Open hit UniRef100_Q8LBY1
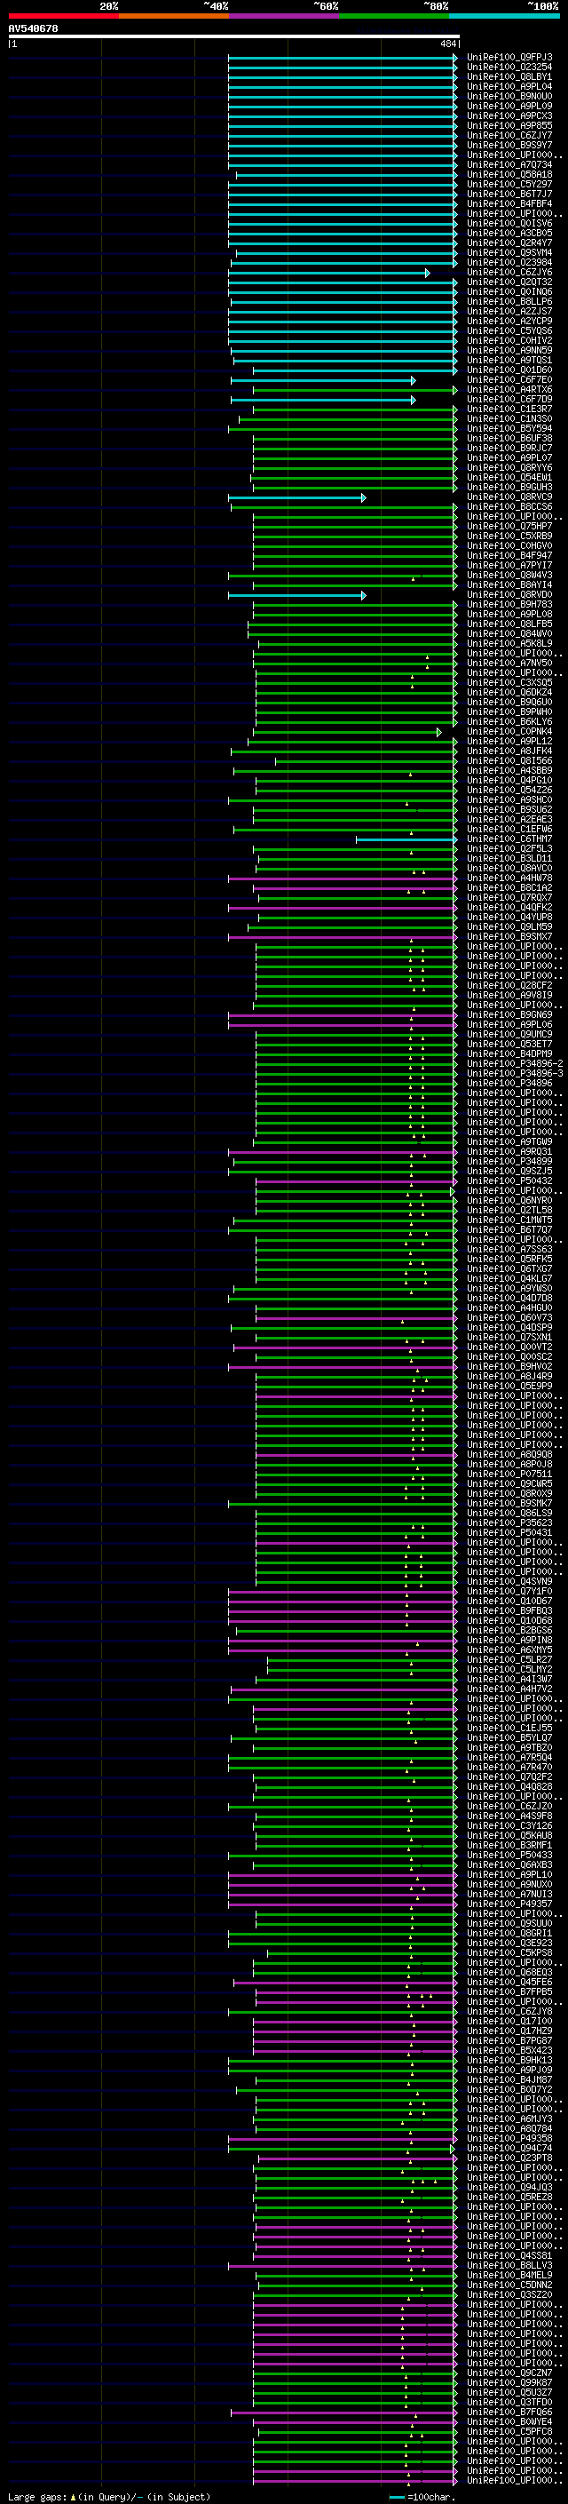The height and width of the screenshot is (2504, 568). (x=509, y=76)
